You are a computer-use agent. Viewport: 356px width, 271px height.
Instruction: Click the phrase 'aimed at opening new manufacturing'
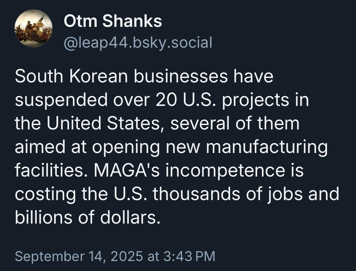click(x=172, y=148)
